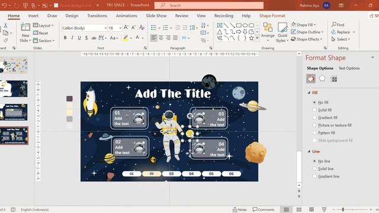Image resolution: width=379 pixels, height=213 pixels.
Task: Click the pale yellow color swatch
Action: point(69,112)
